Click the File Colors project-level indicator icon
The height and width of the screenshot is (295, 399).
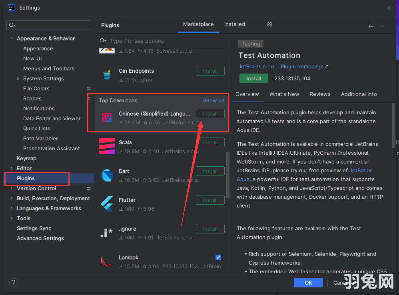click(x=88, y=88)
